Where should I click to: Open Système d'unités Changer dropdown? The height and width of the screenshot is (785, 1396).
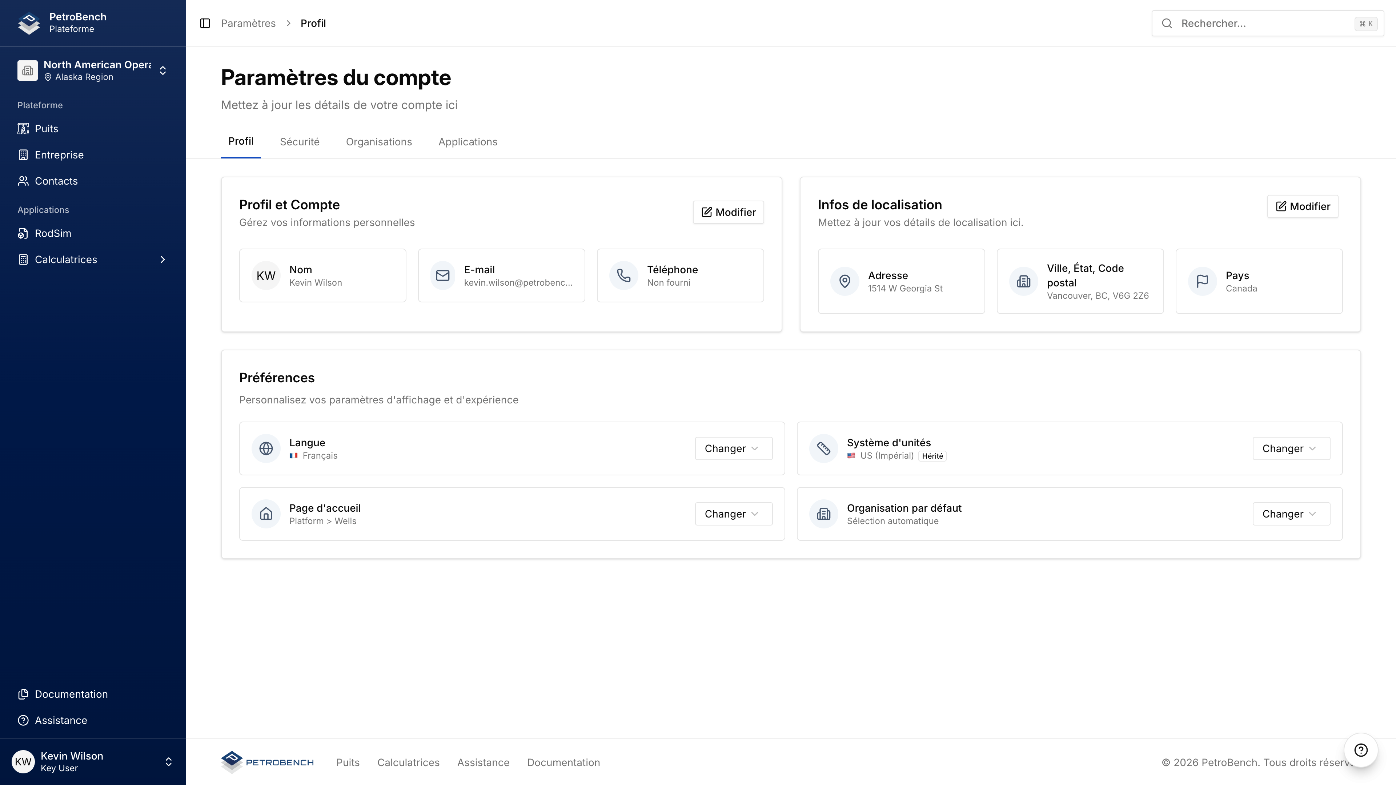1291,448
